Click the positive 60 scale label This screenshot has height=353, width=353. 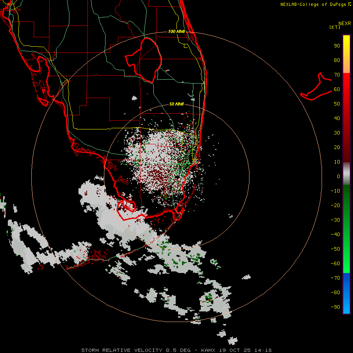[x=337, y=89]
